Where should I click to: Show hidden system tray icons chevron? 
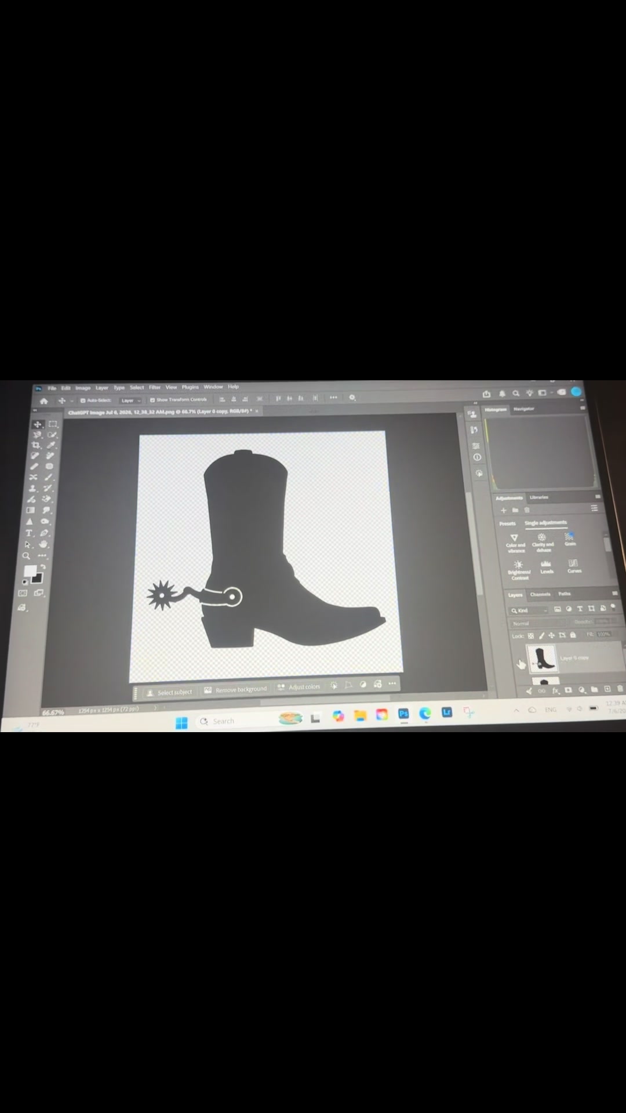click(516, 710)
